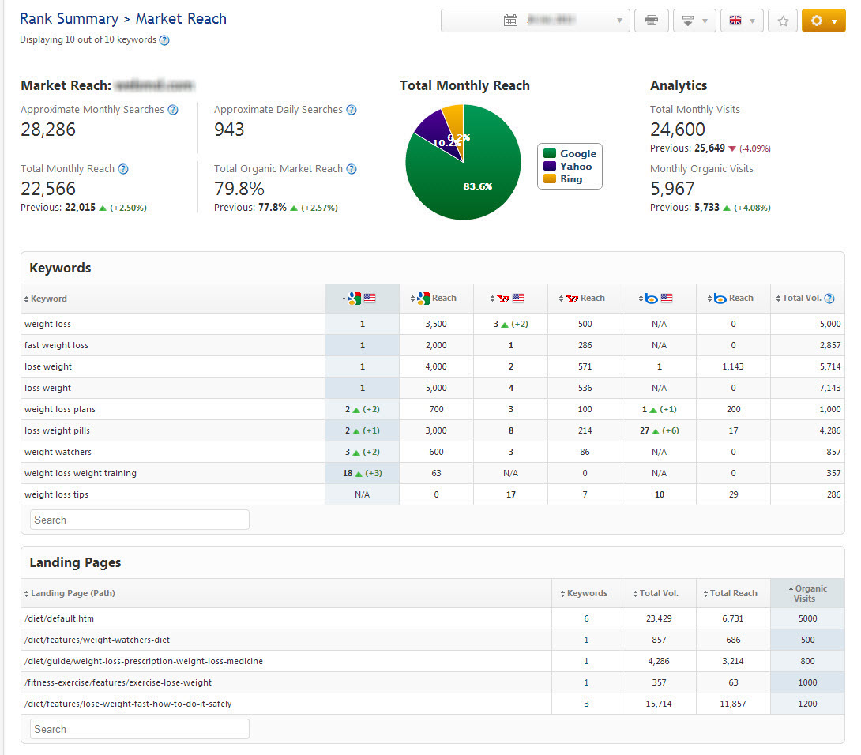Open the UK flag language dropdown
The image size is (861, 755).
(x=742, y=21)
